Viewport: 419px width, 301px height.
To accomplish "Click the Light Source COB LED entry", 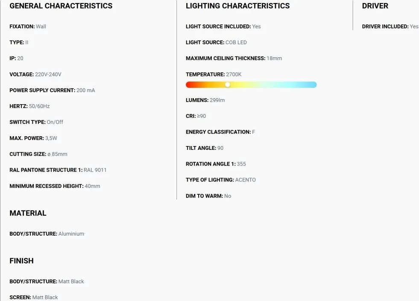I will pyautogui.click(x=216, y=42).
